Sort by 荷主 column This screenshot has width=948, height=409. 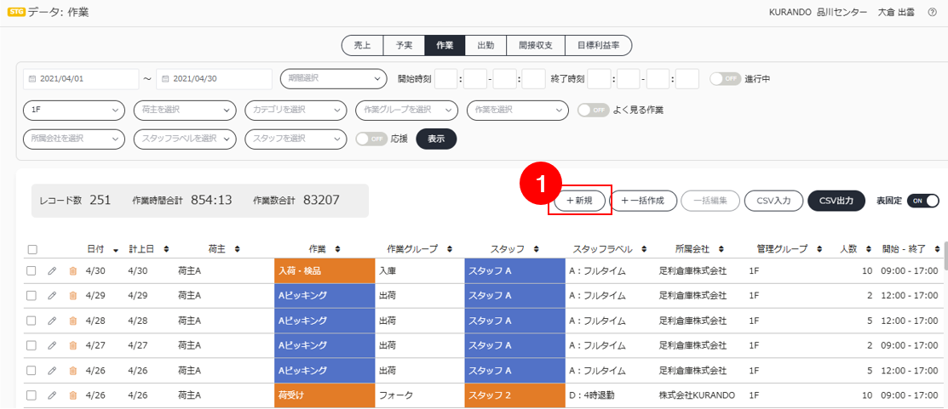pyautogui.click(x=238, y=248)
